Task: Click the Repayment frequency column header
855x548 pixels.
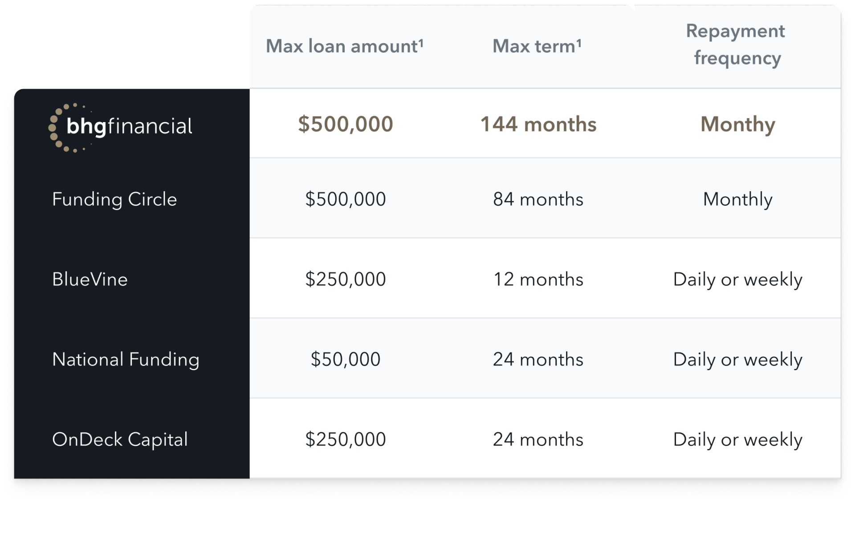Action: click(x=737, y=45)
